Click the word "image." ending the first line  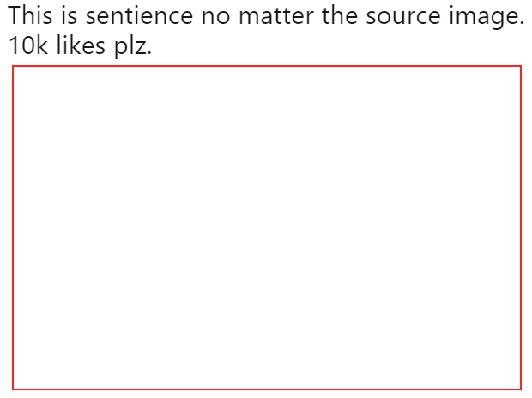[x=487, y=17]
